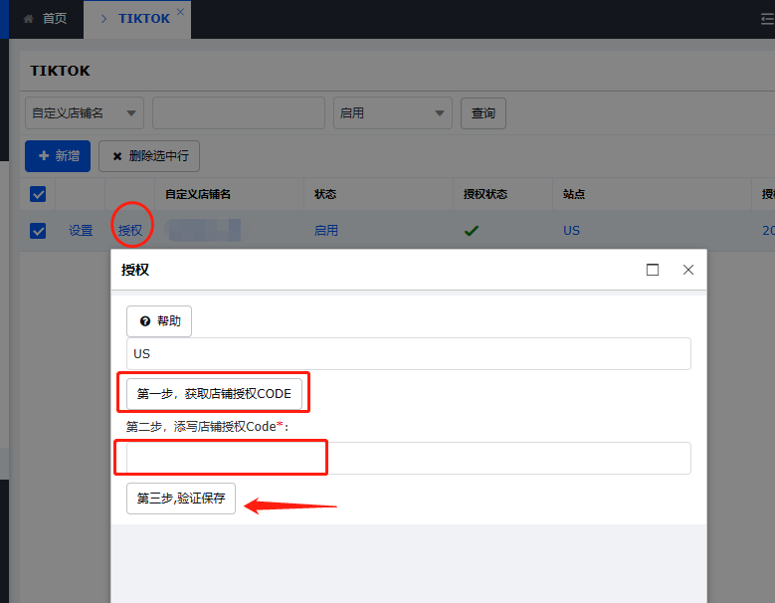Click the 授权 link in the store row
The height and width of the screenshot is (603, 775).
(130, 231)
